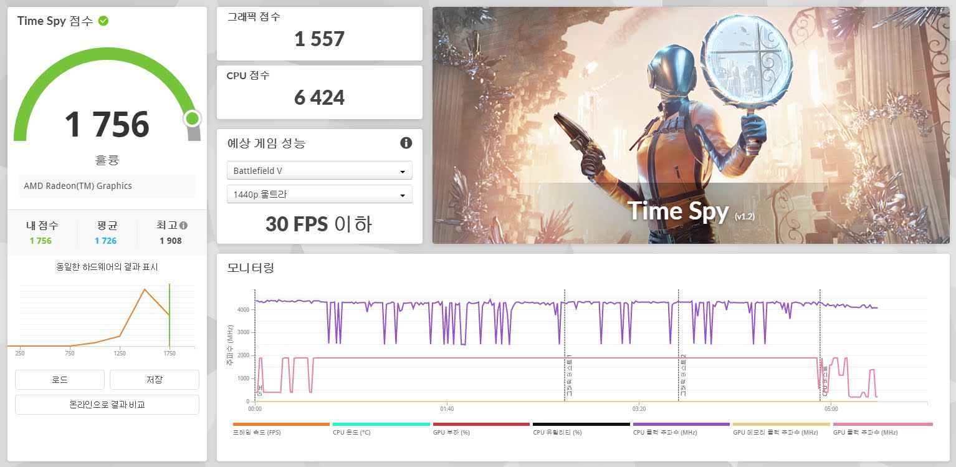Click the 03:20 time axis label
The width and height of the screenshot is (956, 467).
(x=639, y=410)
